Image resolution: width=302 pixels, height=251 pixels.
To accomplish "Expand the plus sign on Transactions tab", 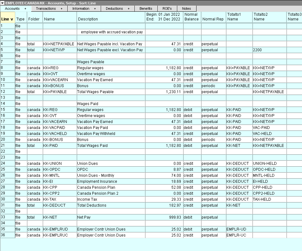I will [61, 8].
